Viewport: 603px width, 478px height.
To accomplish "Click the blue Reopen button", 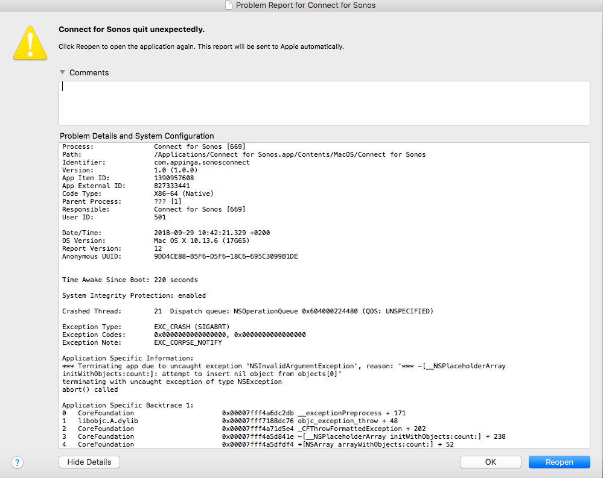I will [x=559, y=462].
